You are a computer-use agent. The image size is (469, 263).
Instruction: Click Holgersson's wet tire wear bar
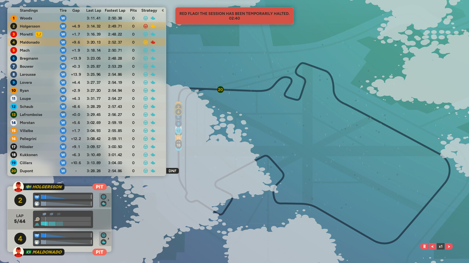[66, 197]
